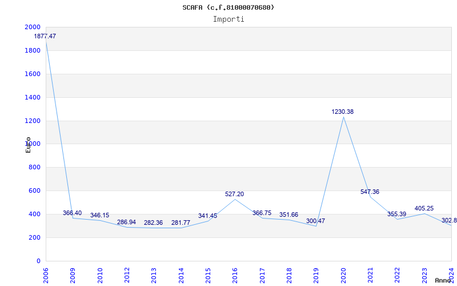Click the 1877.47 data label
This screenshot has width=457, height=286.
(x=45, y=37)
